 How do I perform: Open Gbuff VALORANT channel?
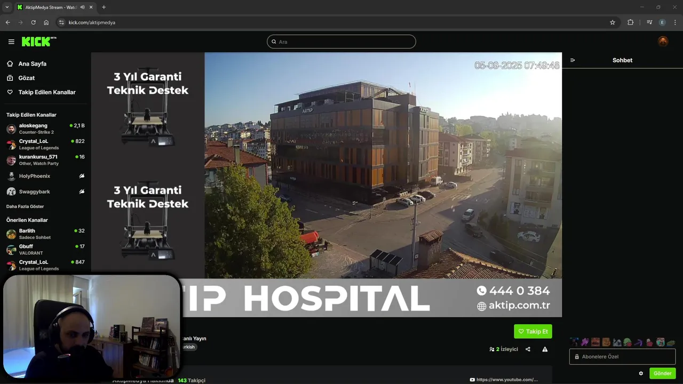pos(45,250)
